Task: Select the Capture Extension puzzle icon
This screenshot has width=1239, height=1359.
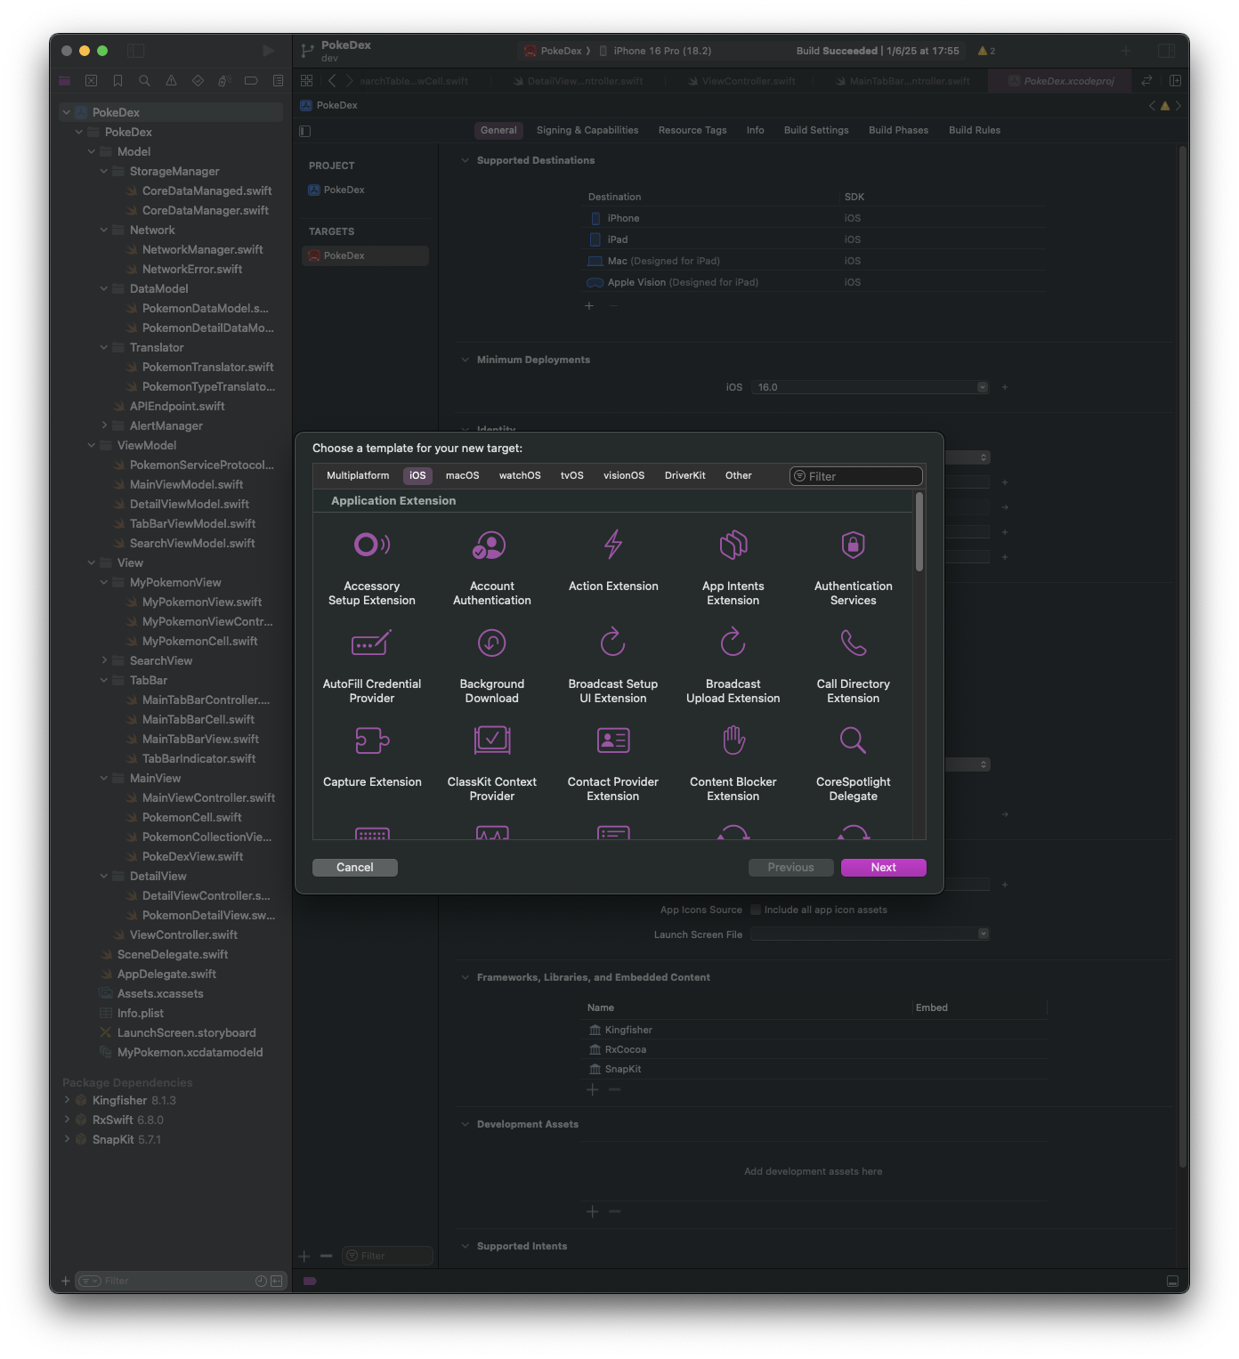Action: tap(372, 740)
